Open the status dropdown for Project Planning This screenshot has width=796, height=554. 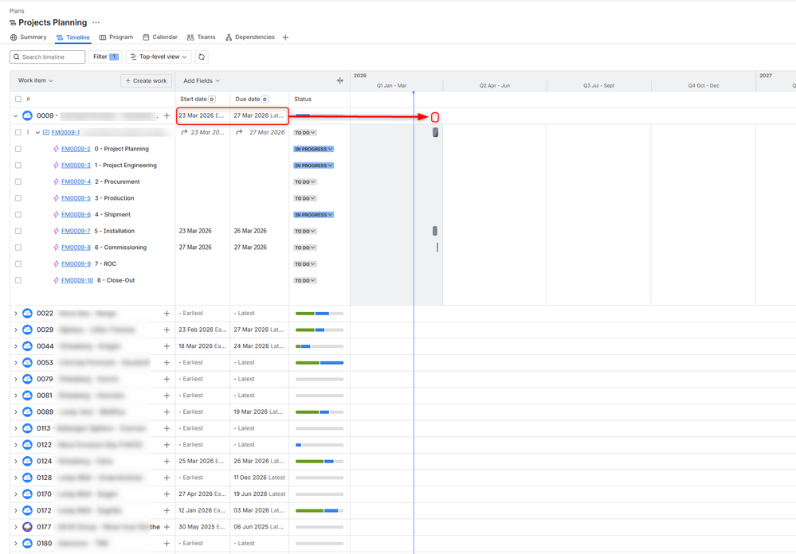pyautogui.click(x=313, y=149)
